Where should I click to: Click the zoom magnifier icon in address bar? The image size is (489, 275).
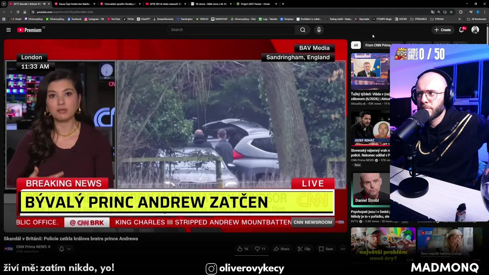click(x=439, y=12)
